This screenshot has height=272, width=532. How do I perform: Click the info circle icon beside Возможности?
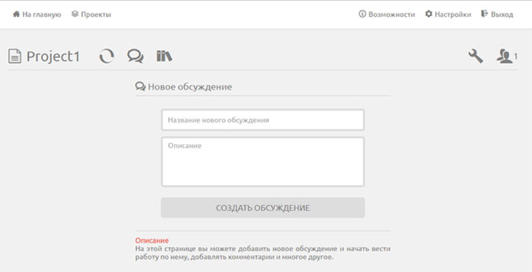point(362,14)
